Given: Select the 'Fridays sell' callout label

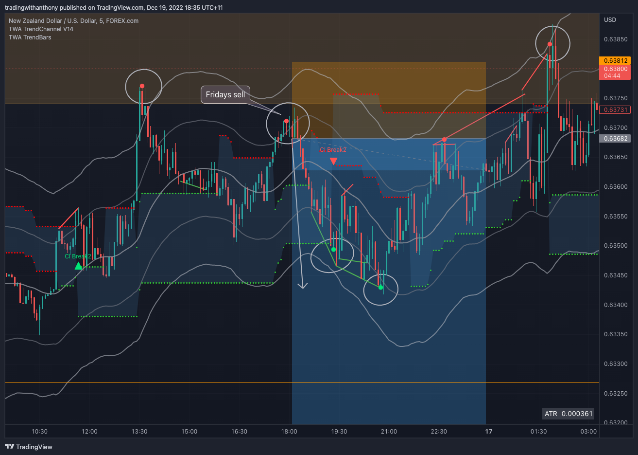Looking at the screenshot, I should [225, 95].
